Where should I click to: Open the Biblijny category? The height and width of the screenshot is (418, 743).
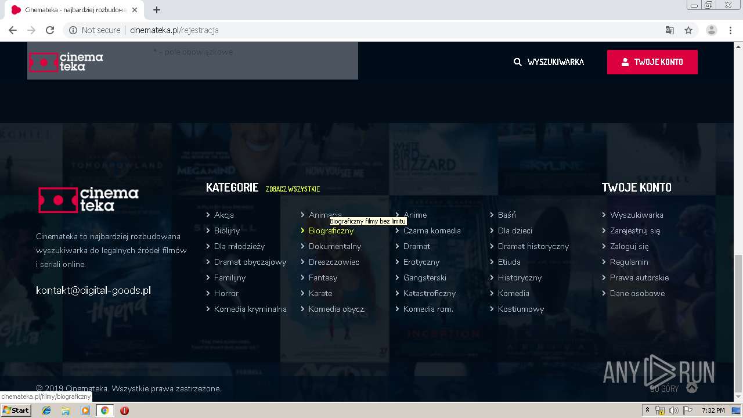226,230
